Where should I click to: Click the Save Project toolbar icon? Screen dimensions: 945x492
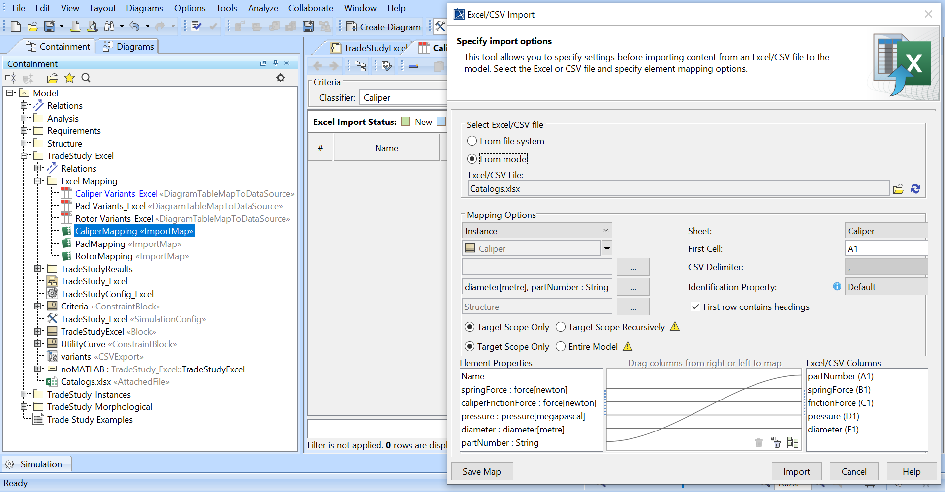50,27
